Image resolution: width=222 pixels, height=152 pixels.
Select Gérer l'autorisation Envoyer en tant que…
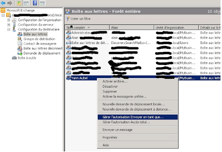[138, 117]
